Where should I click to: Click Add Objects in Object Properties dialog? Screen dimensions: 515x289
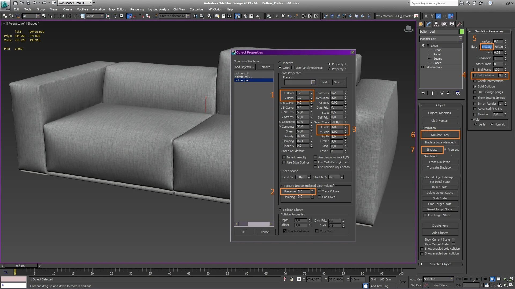[244, 67]
